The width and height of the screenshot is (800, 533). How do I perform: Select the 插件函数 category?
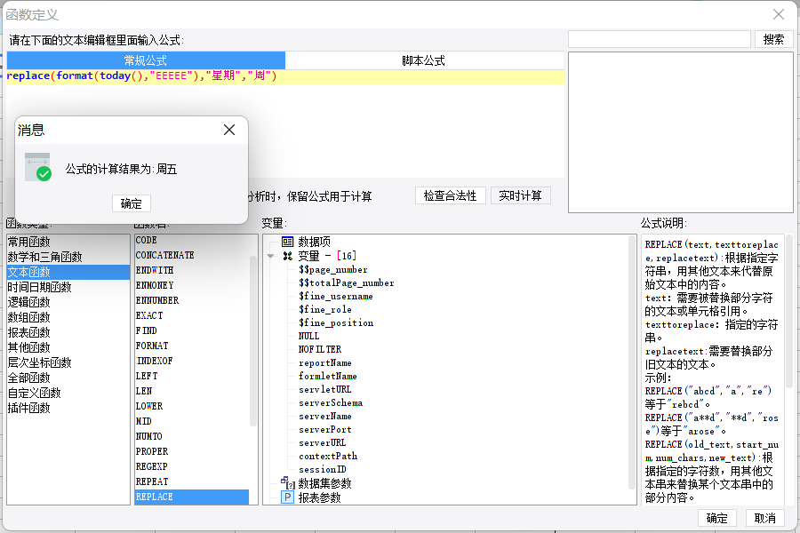[x=68, y=408]
